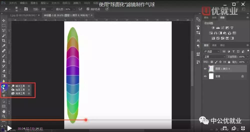The width and height of the screenshot is (250, 132).
Task: Open the 文件(F) menu
Action: [x=13, y=3]
